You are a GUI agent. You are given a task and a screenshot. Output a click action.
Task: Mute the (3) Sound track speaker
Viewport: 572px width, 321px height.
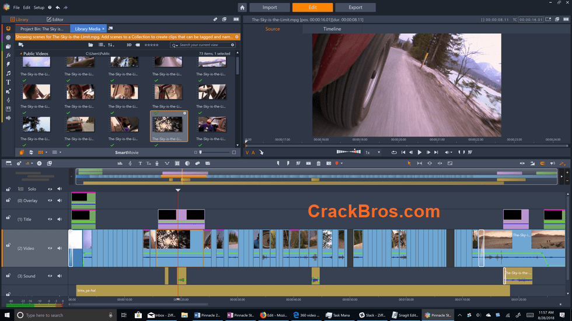click(x=60, y=276)
